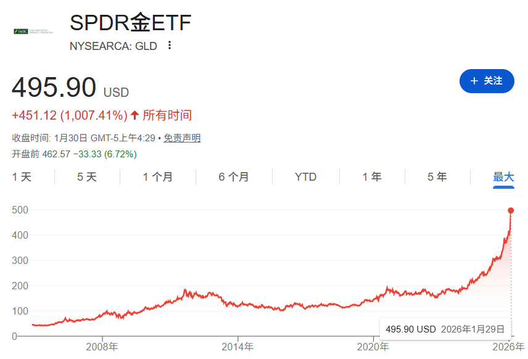Image resolution: width=528 pixels, height=359 pixels.
Task: Click the SPDR金ETF title heading
Action: 131,23
